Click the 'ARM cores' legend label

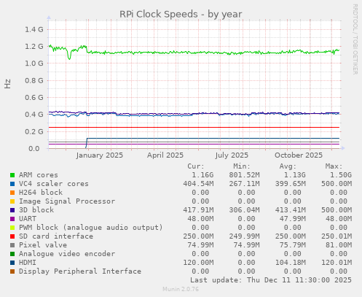(x=39, y=175)
